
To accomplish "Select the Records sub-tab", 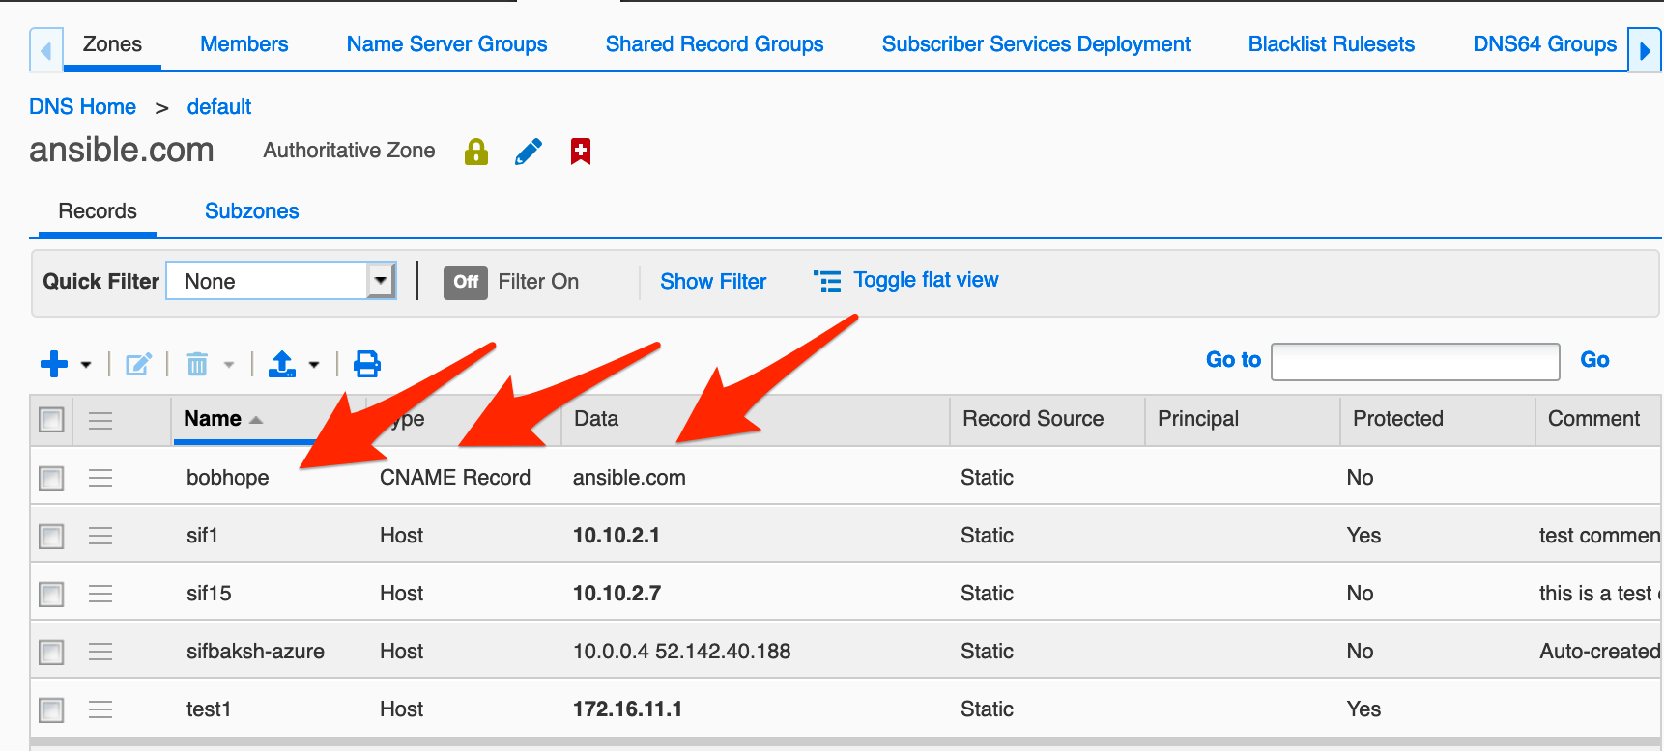I will coord(98,211).
